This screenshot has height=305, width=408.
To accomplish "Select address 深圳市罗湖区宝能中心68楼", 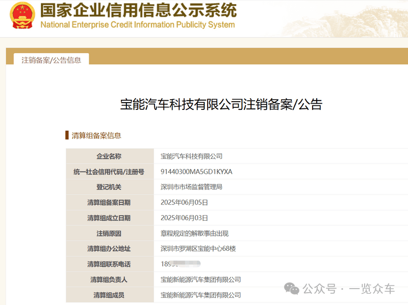I will (x=198, y=249).
